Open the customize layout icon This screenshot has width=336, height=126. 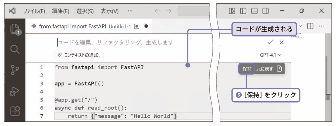[x=232, y=11]
